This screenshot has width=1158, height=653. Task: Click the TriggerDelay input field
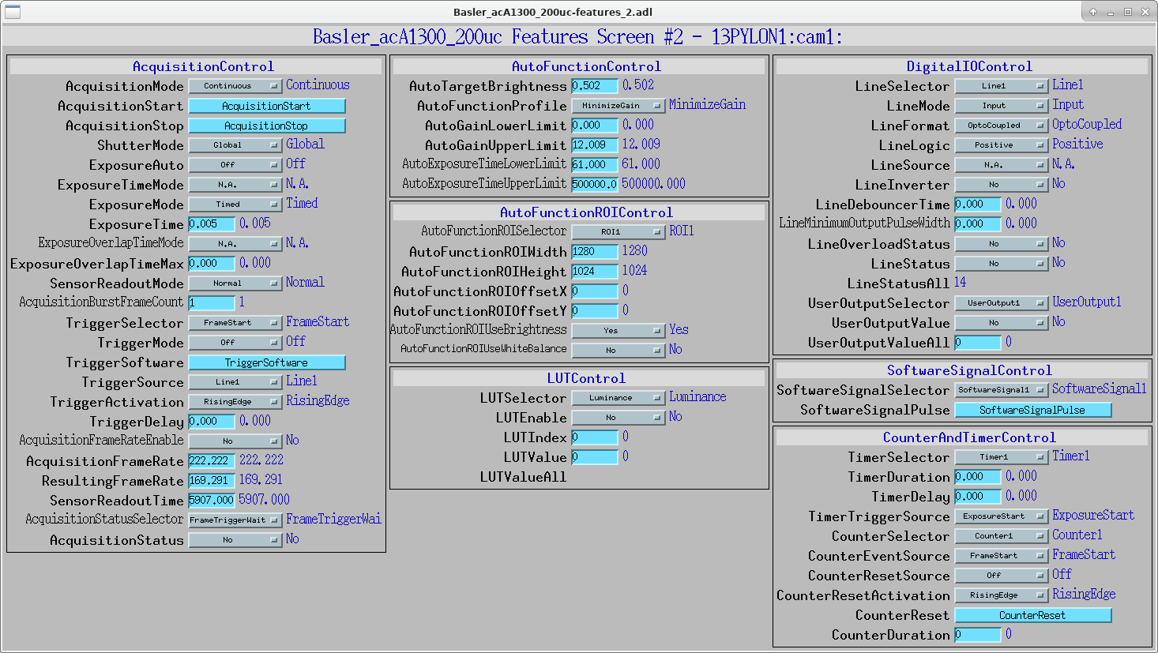212,422
